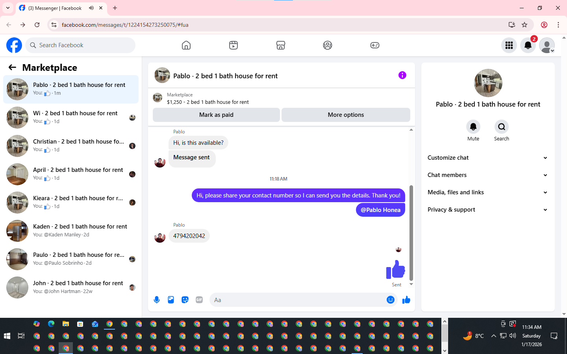567x354 pixels.
Task: Open Kieara's house for rent conversation
Action: point(71,203)
